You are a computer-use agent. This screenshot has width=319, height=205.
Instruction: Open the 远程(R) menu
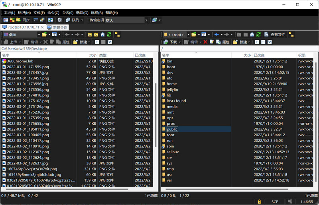pyautogui.click(x=97, y=13)
